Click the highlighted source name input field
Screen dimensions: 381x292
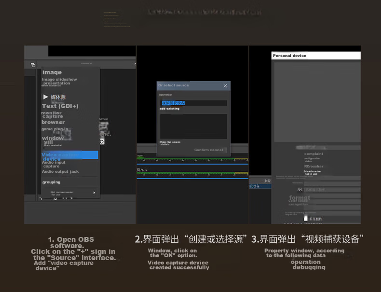pos(193,103)
